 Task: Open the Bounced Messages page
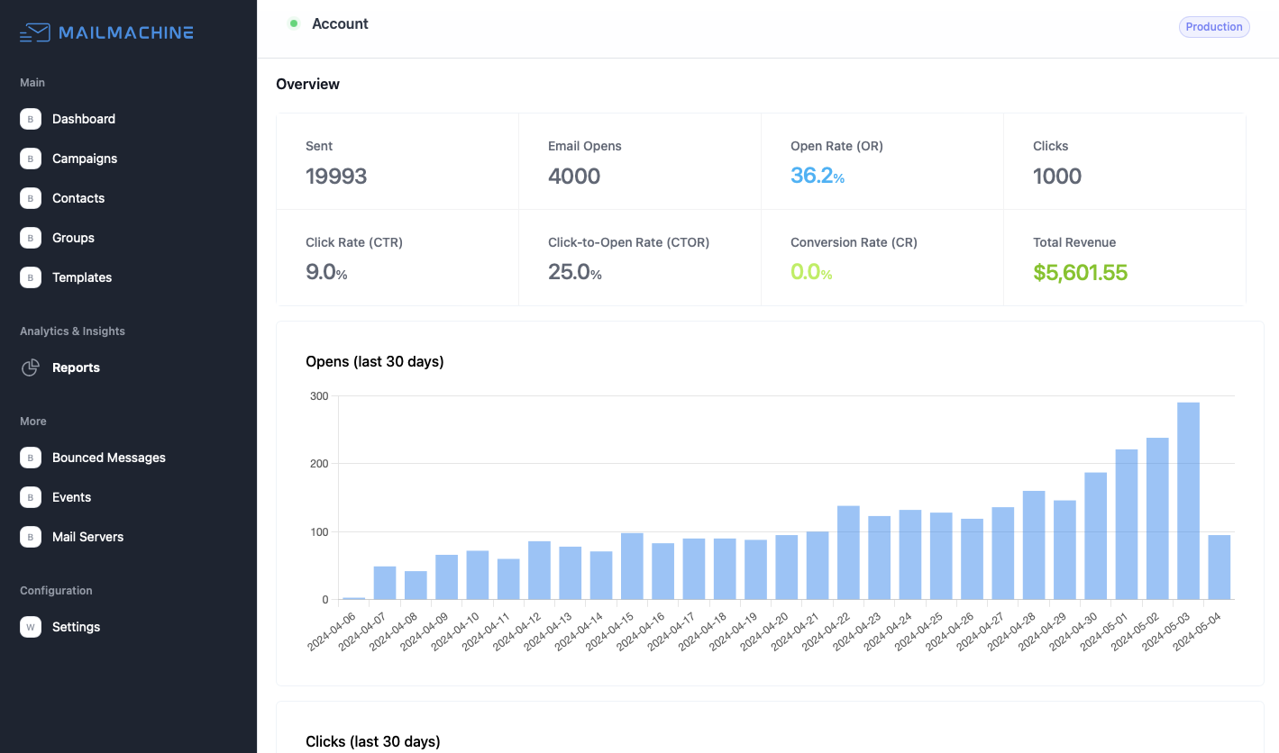pos(108,458)
